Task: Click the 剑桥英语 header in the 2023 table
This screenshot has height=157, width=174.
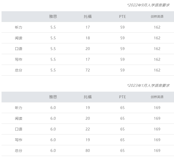Action: tap(157, 97)
